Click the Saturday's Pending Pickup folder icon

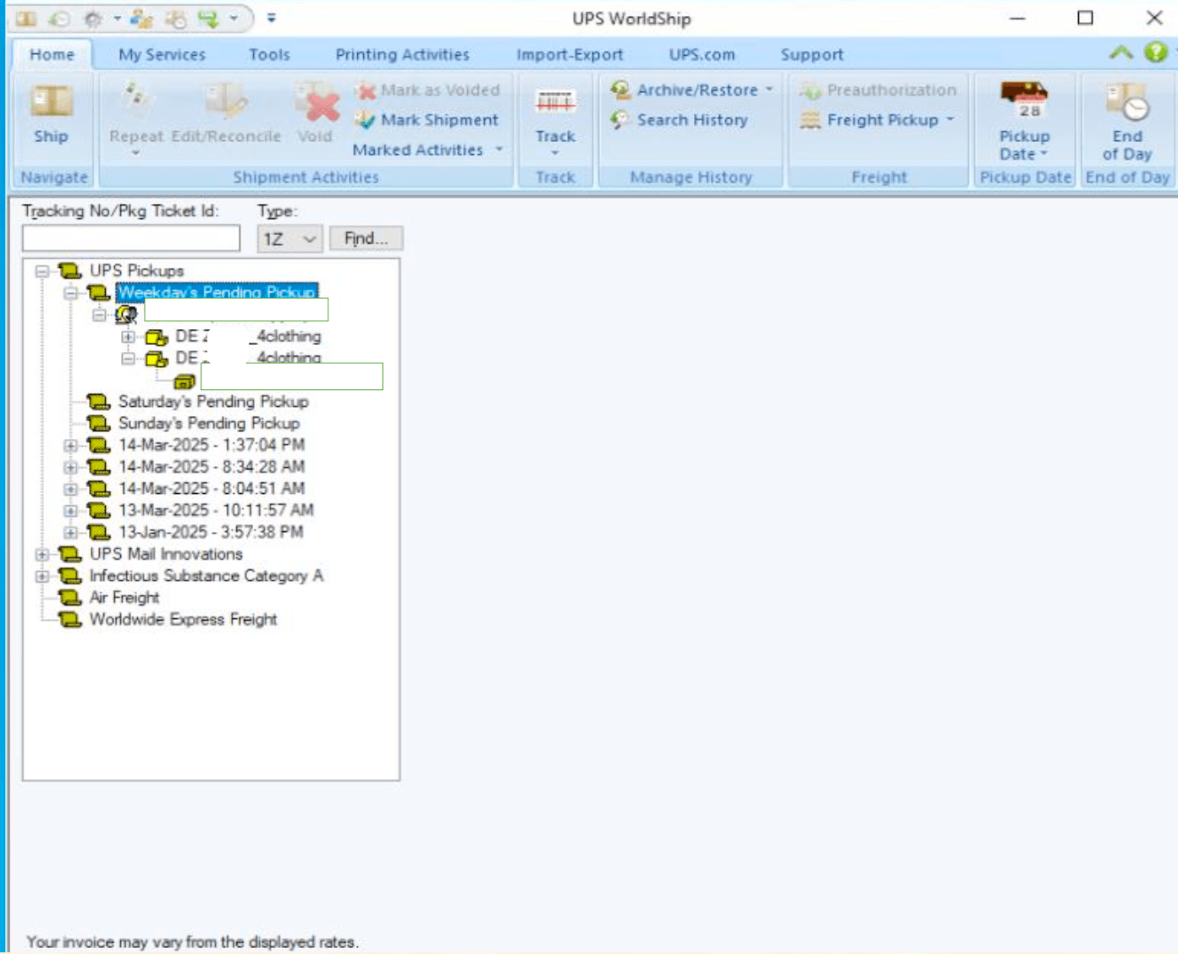coord(99,402)
